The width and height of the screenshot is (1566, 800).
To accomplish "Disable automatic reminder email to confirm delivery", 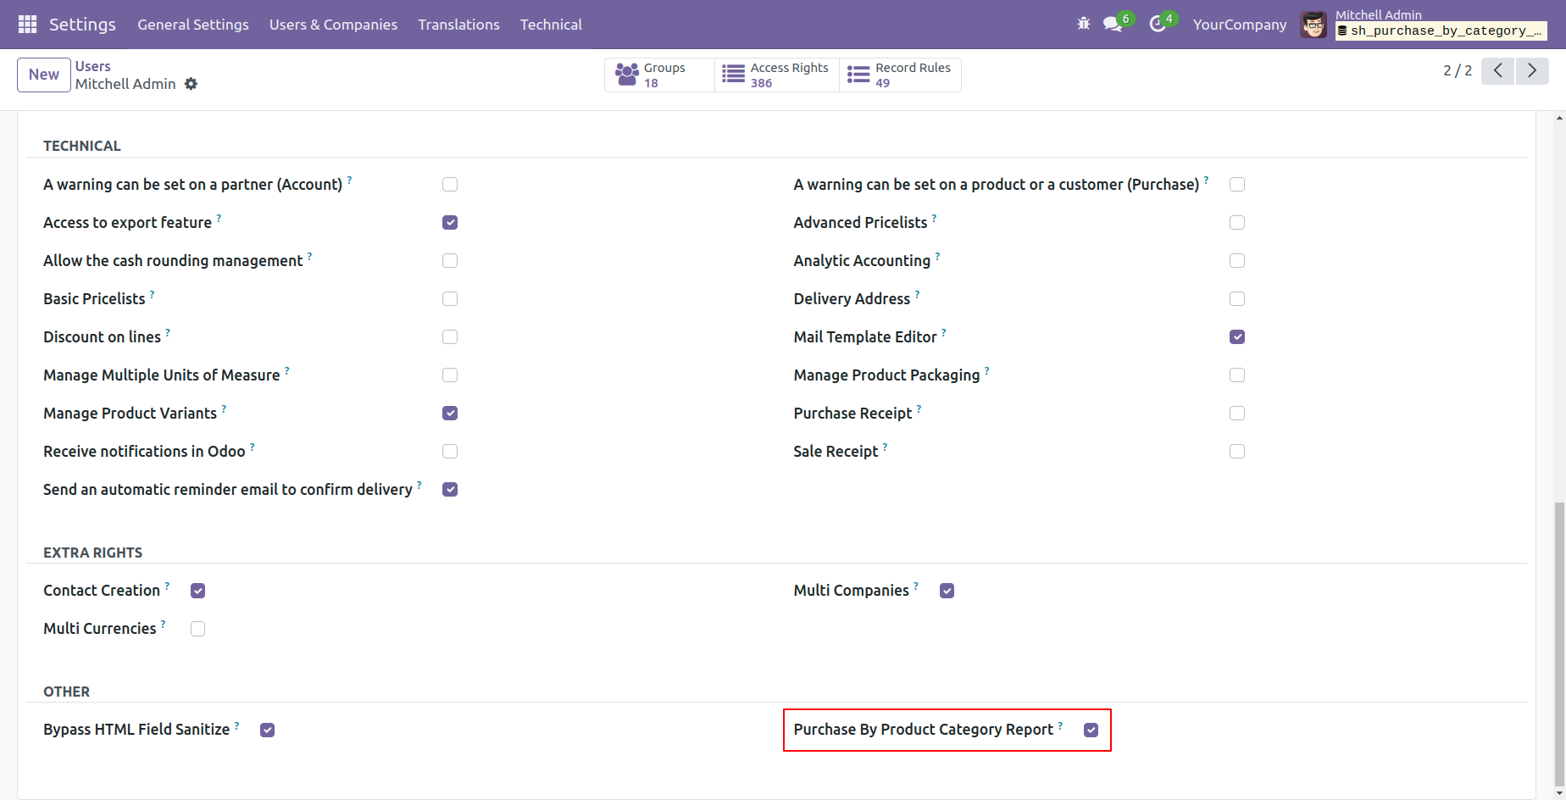I will point(450,490).
